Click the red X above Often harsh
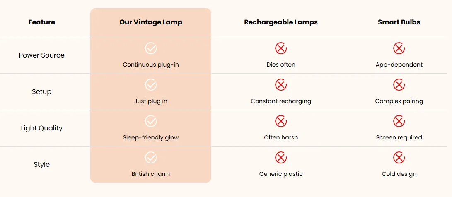 point(281,121)
